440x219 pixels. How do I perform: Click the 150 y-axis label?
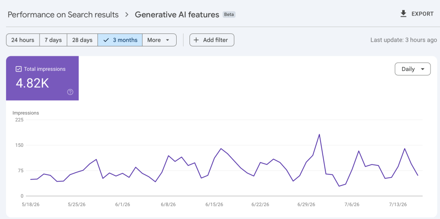[19, 145]
